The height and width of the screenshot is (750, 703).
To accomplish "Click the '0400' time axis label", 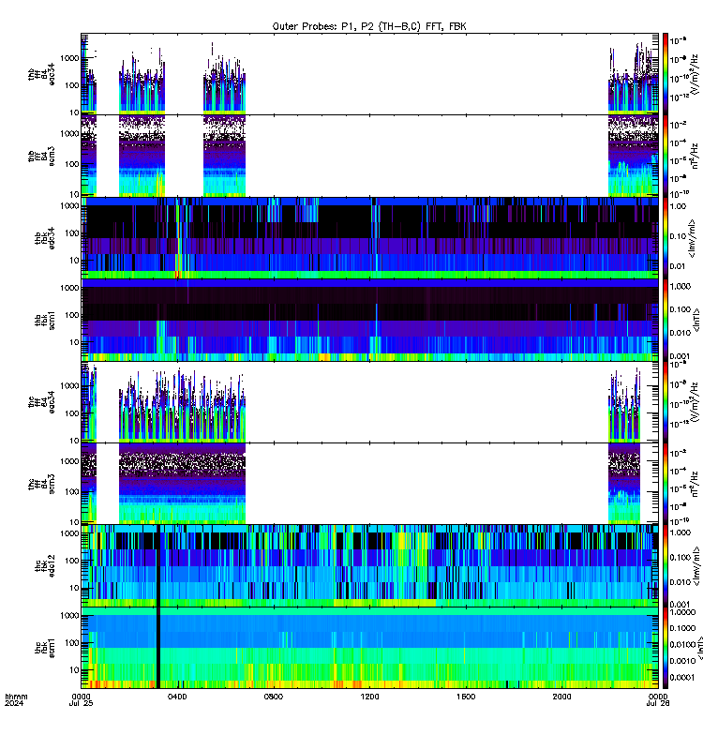I will (177, 697).
